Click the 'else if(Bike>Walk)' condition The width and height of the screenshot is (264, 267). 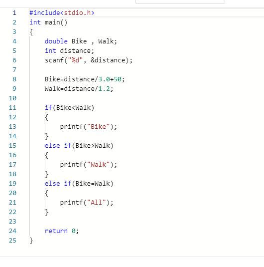(x=79, y=146)
